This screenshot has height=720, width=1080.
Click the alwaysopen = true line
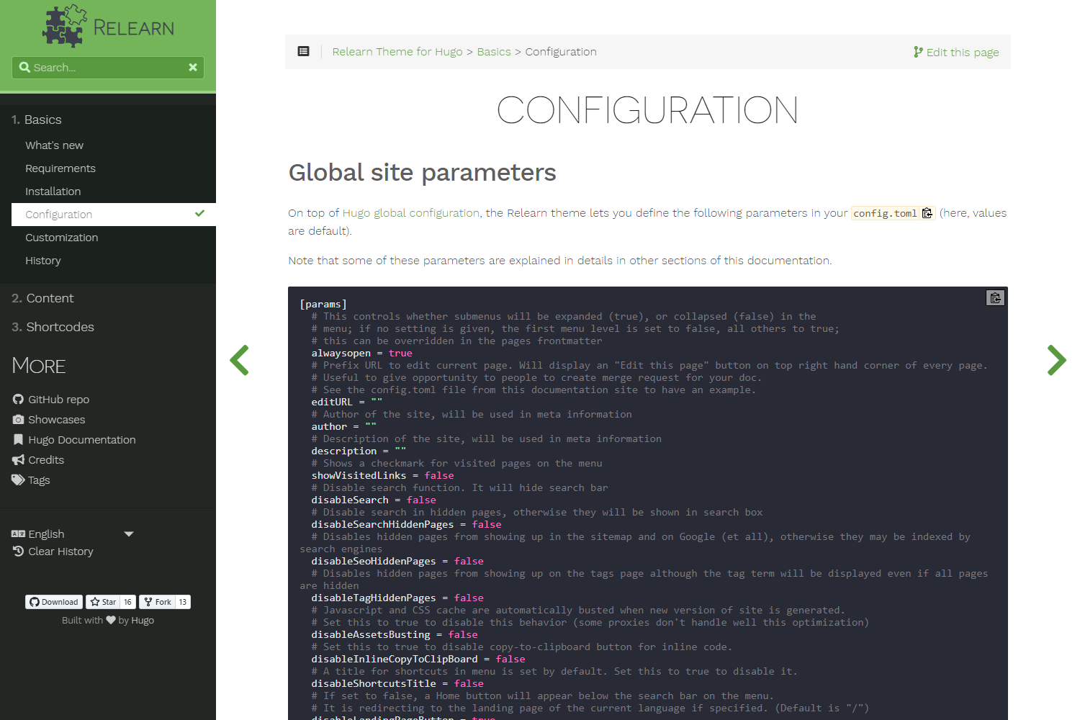[361, 354]
